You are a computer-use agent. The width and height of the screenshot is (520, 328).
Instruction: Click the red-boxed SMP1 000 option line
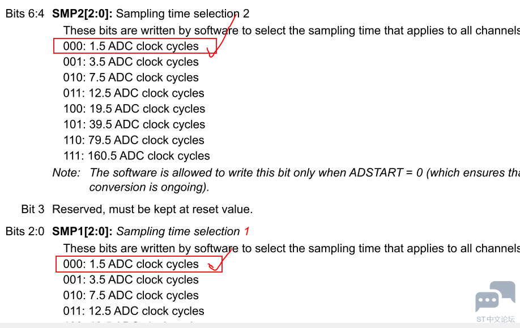(139, 264)
